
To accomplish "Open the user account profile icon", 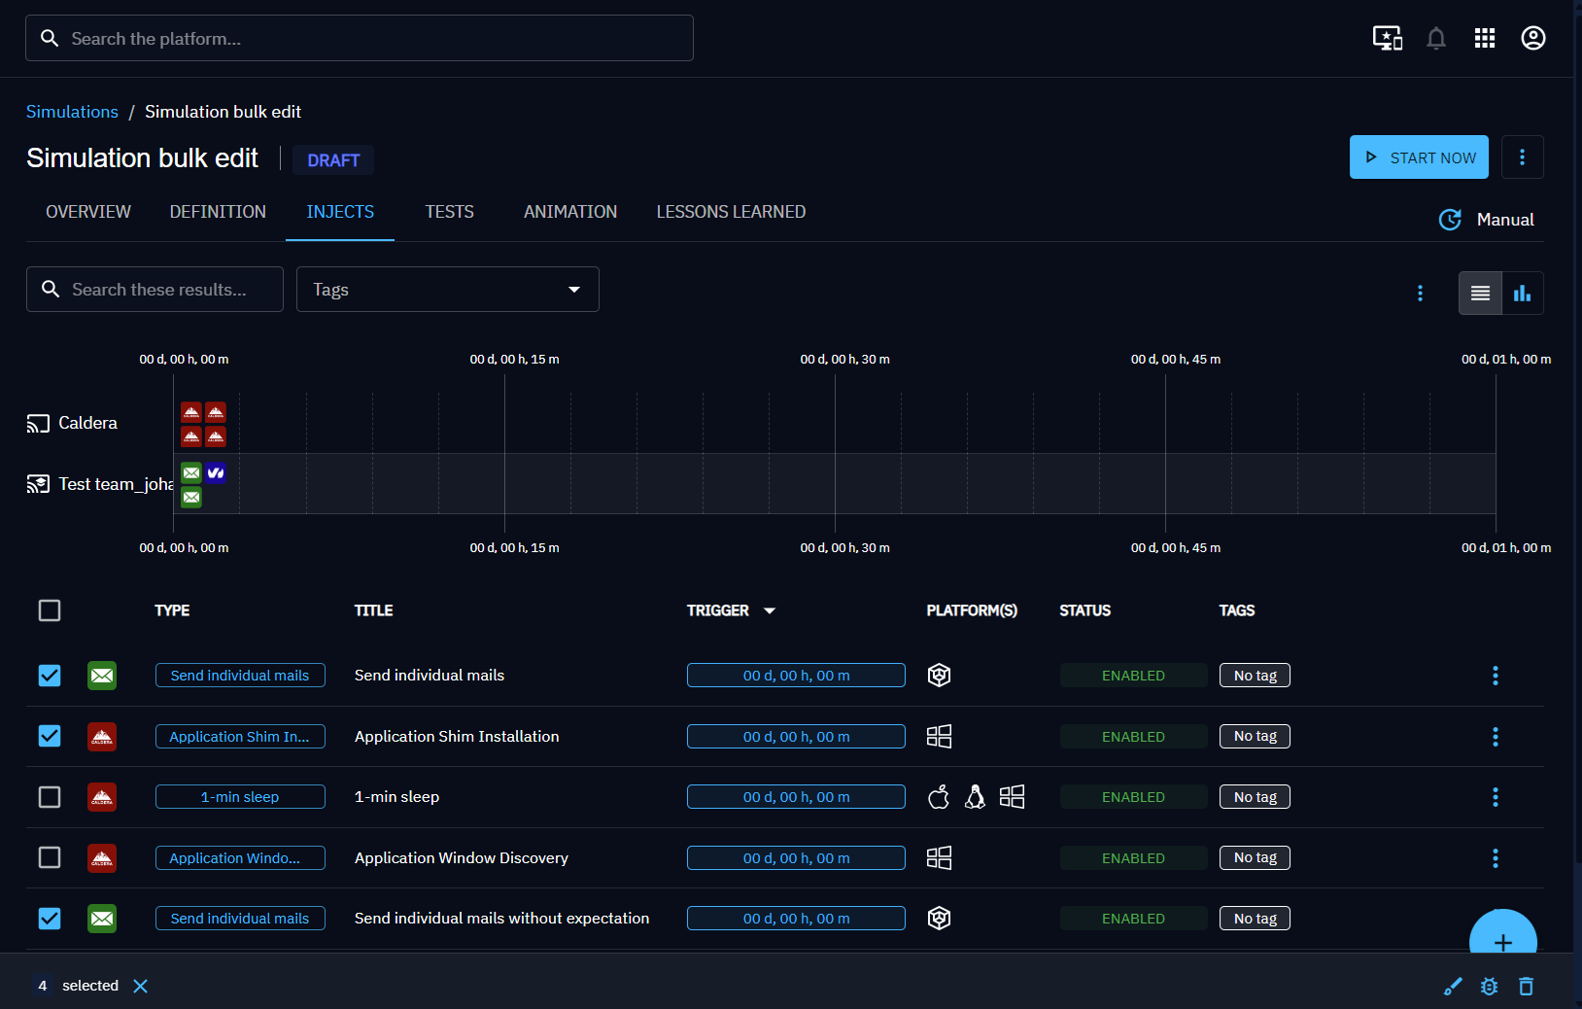I will 1532,39.
